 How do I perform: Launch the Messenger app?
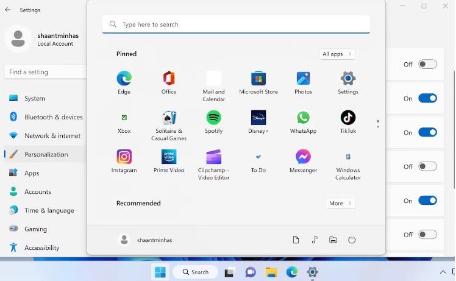click(303, 161)
